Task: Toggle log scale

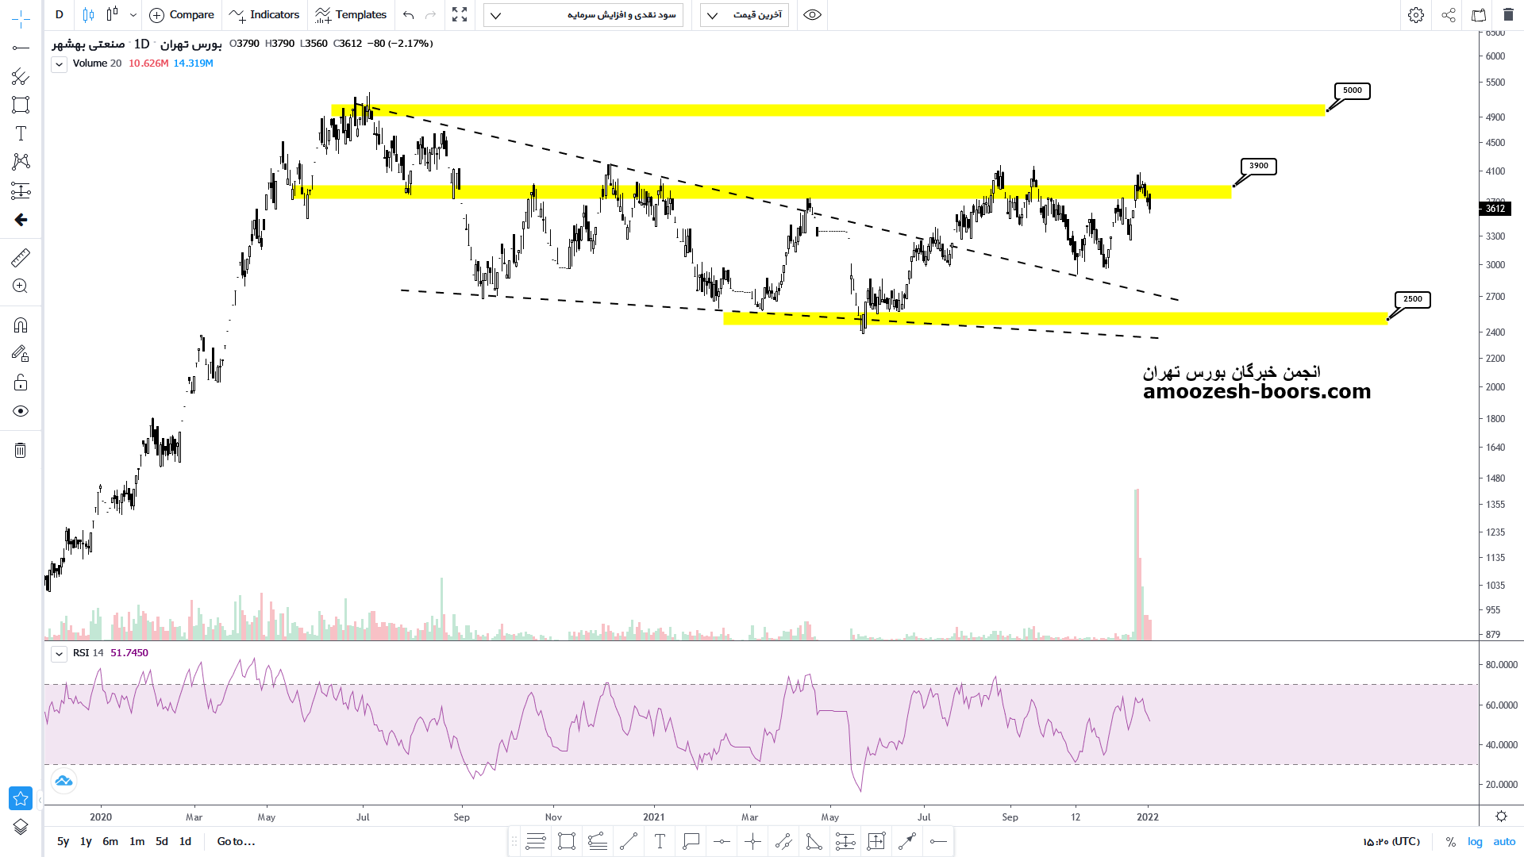Action: point(1475,841)
